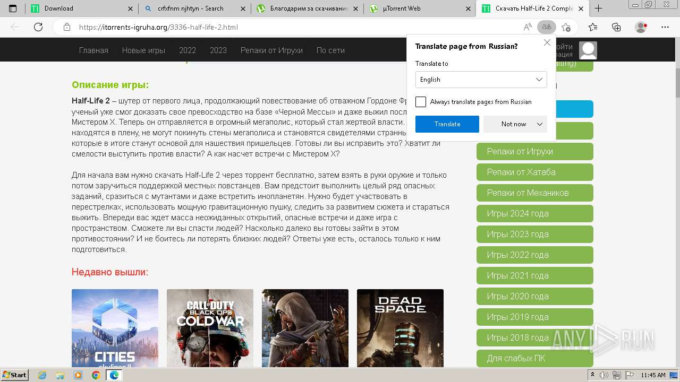Open the Новые игры menu item

coord(143,50)
